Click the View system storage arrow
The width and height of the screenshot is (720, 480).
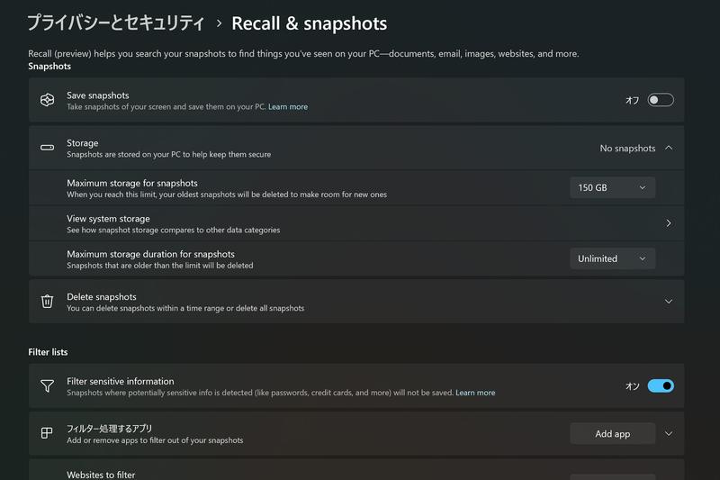669,223
